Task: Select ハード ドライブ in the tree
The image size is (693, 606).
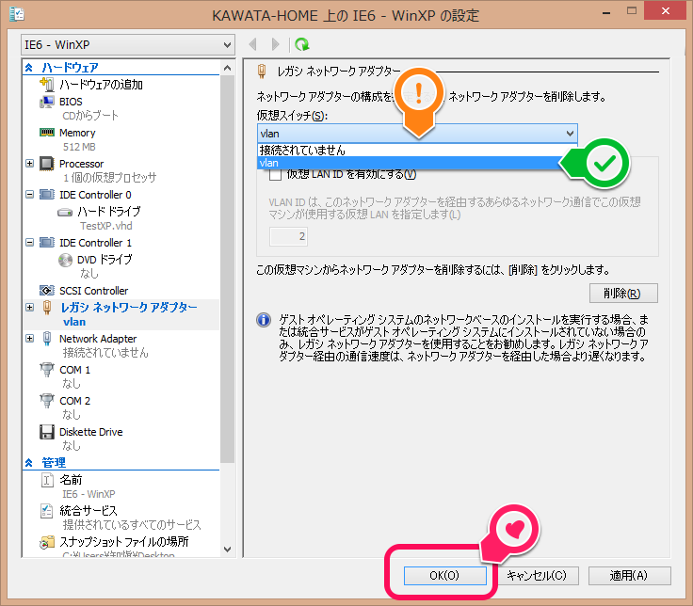Action: (x=108, y=212)
